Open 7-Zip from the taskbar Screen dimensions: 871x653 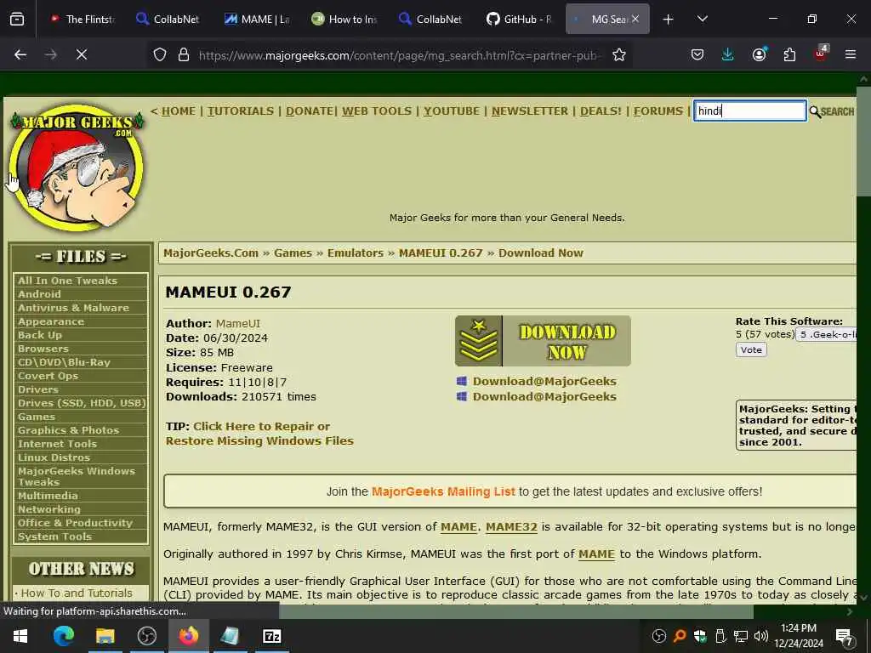pyautogui.click(x=271, y=636)
